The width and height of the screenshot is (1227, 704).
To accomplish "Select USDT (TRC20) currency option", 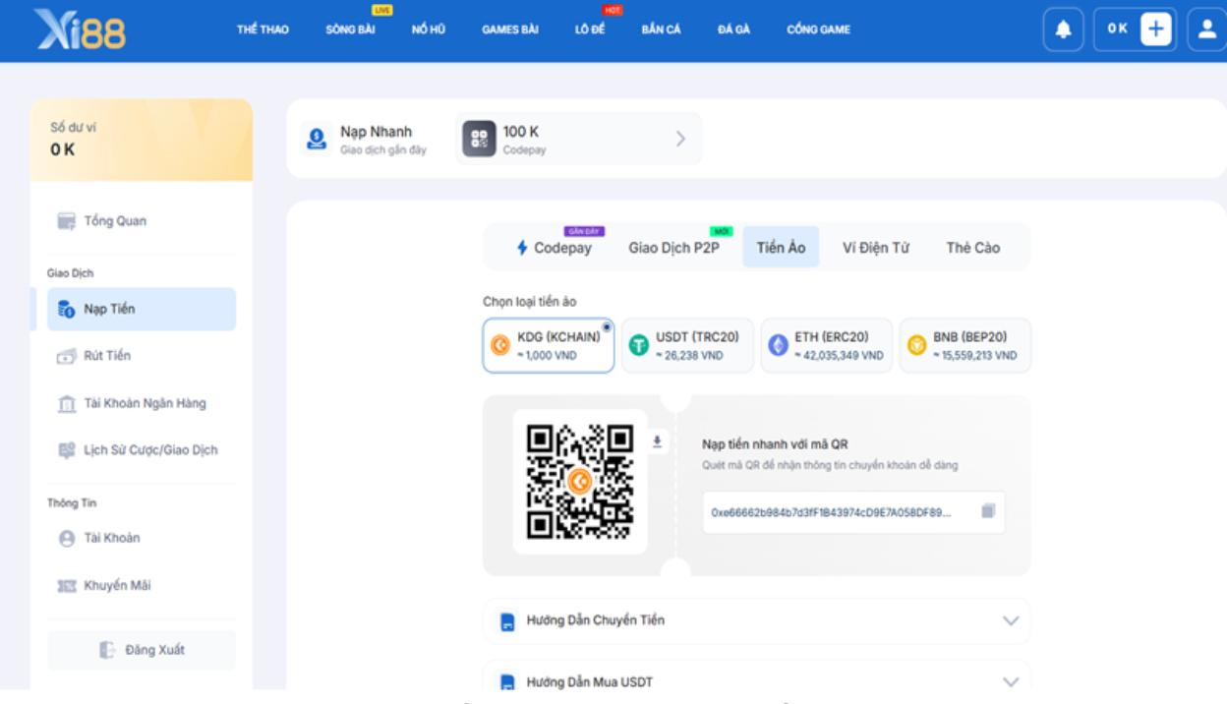I will pyautogui.click(x=687, y=345).
